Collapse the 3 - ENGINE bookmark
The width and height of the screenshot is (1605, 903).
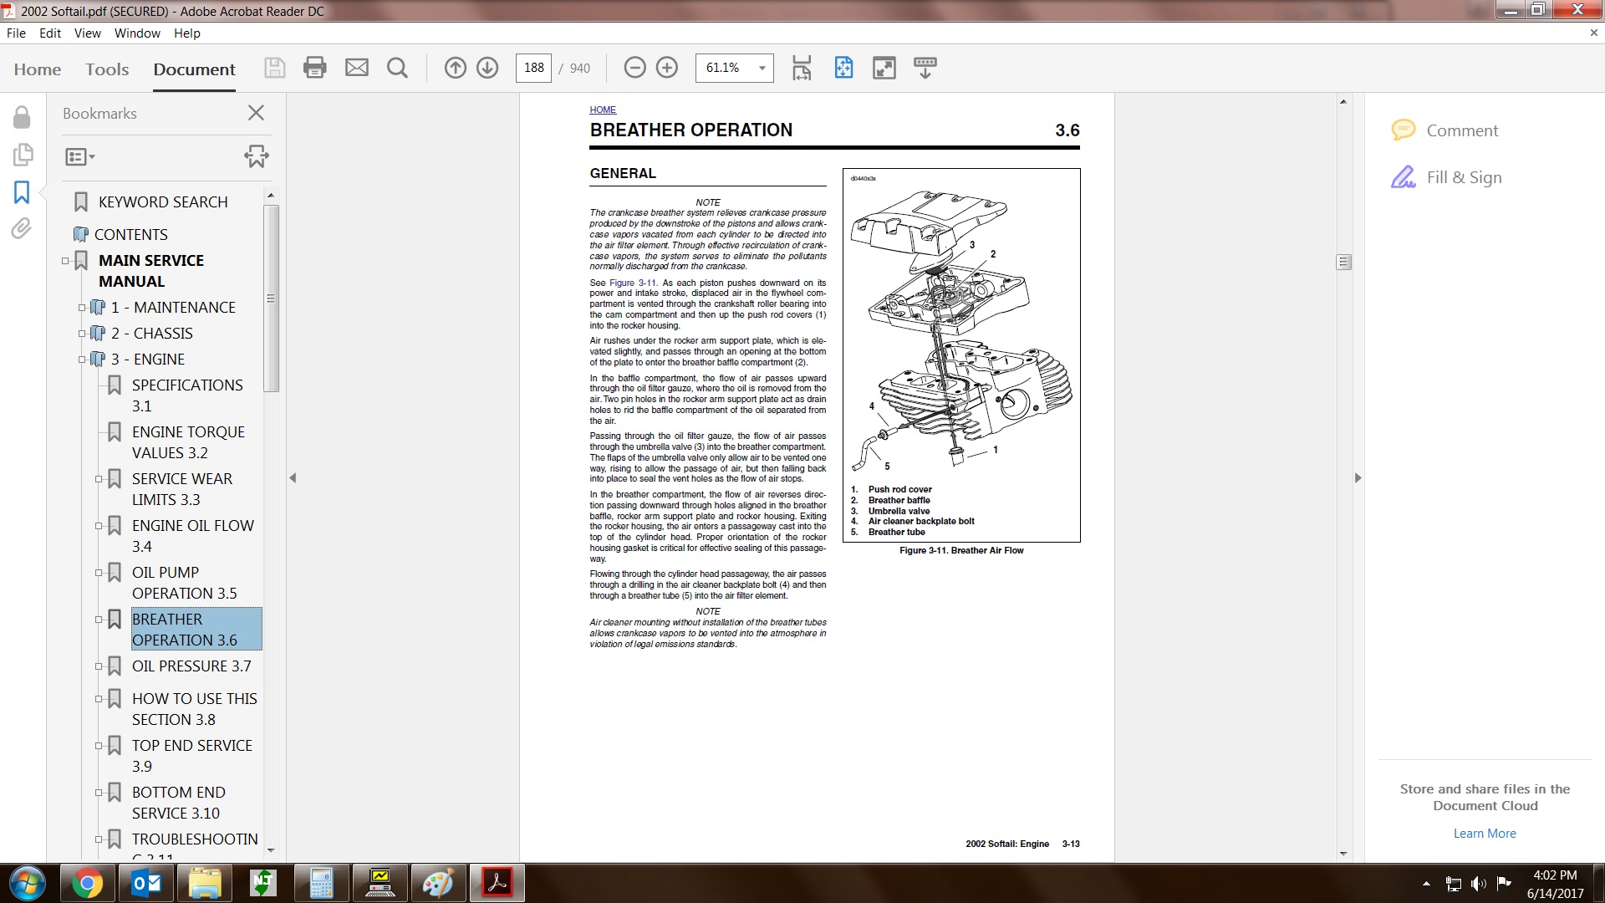click(x=82, y=360)
